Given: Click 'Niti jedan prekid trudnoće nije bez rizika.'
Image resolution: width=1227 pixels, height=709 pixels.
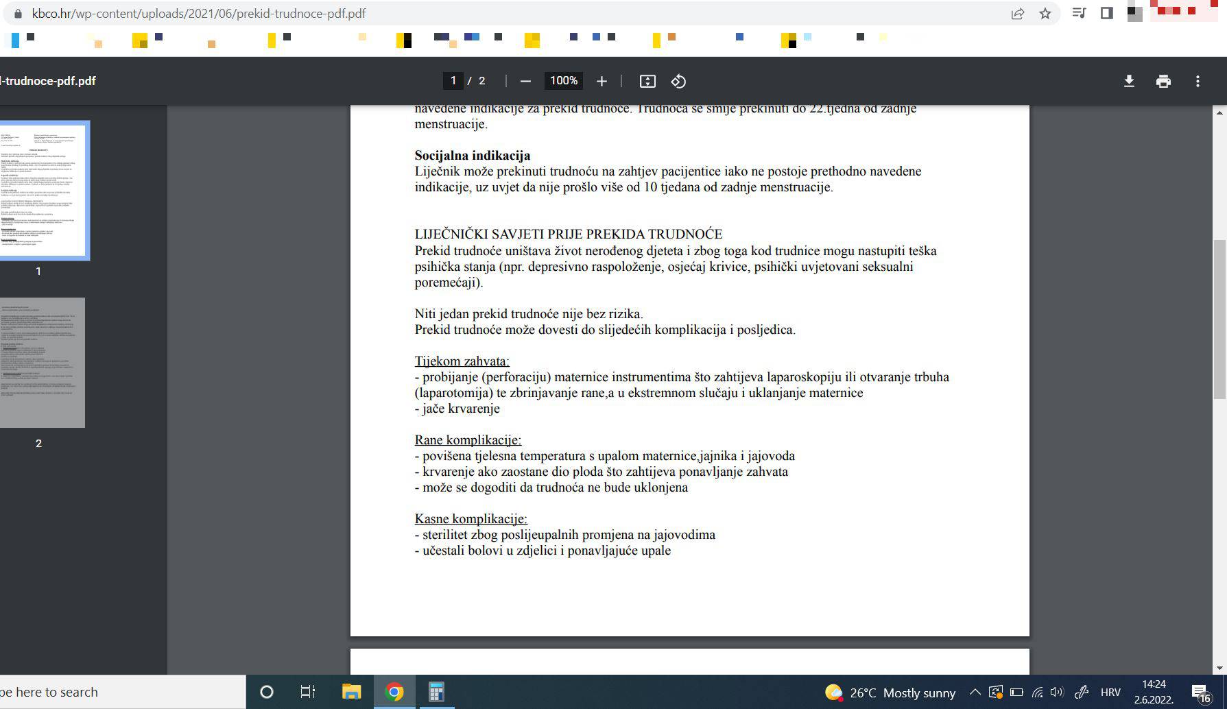Looking at the screenshot, I should (529, 314).
